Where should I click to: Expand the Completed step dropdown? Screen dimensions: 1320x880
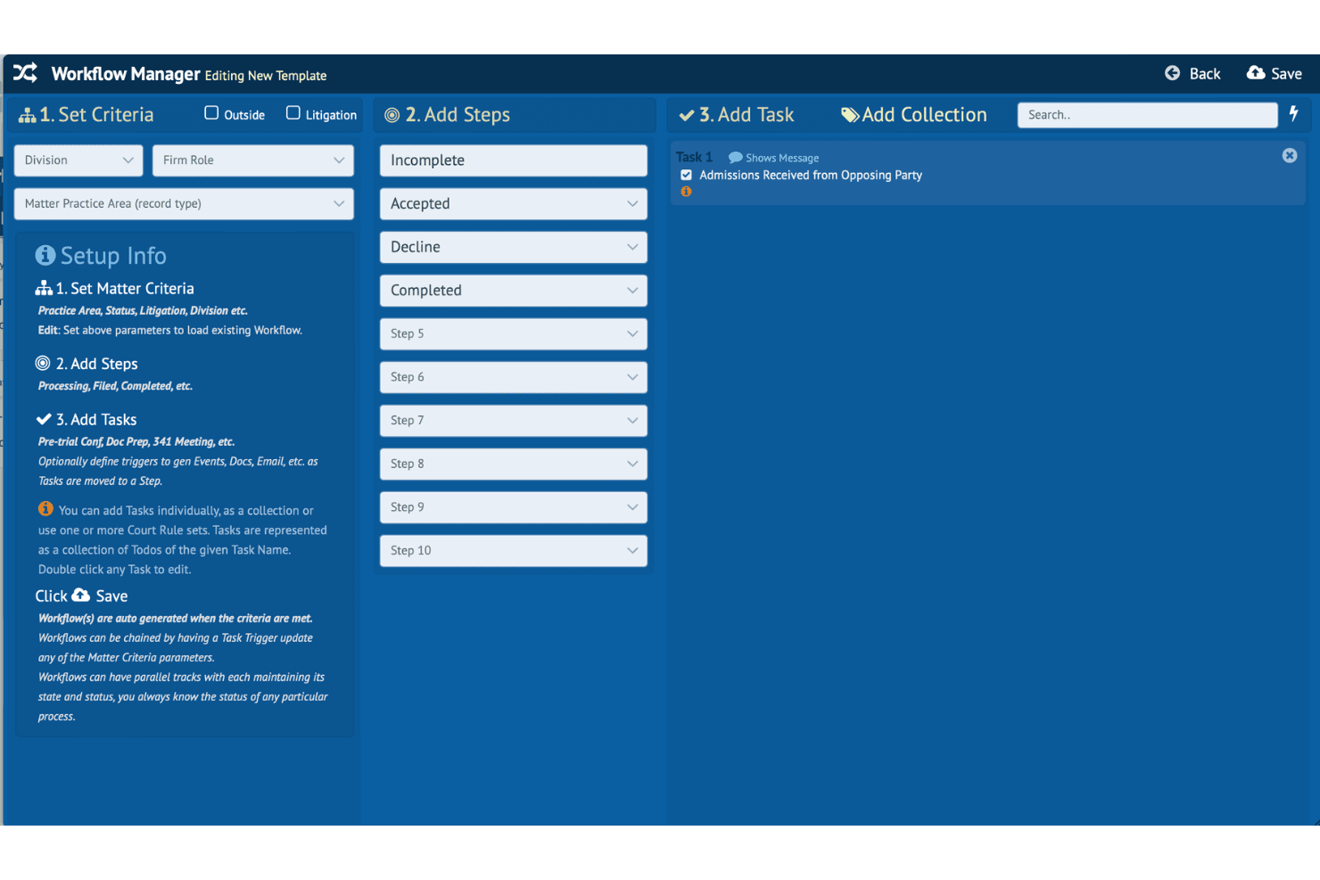514,291
